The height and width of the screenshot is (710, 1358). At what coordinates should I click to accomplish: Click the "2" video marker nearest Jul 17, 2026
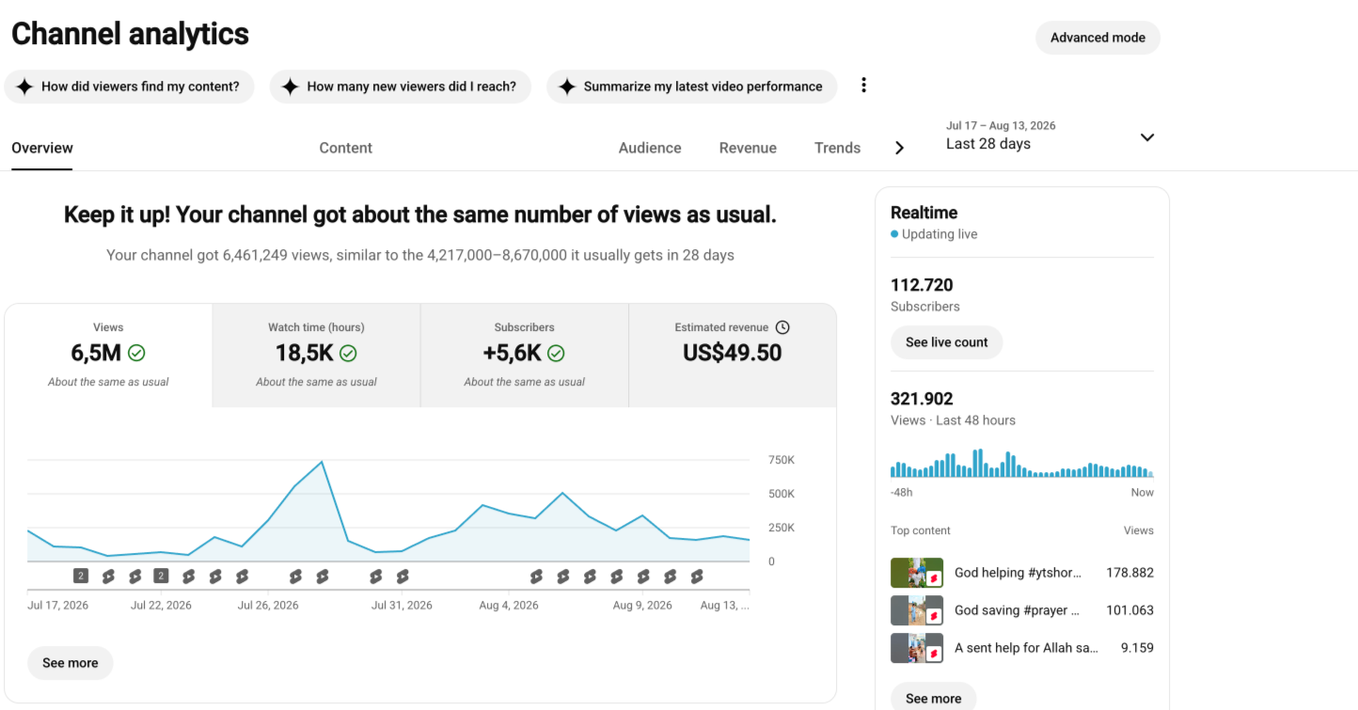point(81,576)
